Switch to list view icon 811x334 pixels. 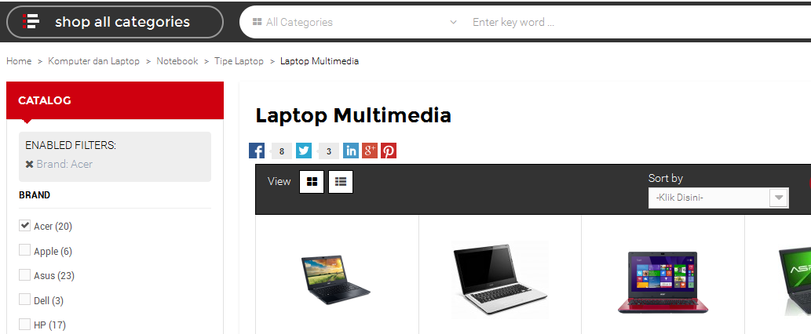click(341, 182)
